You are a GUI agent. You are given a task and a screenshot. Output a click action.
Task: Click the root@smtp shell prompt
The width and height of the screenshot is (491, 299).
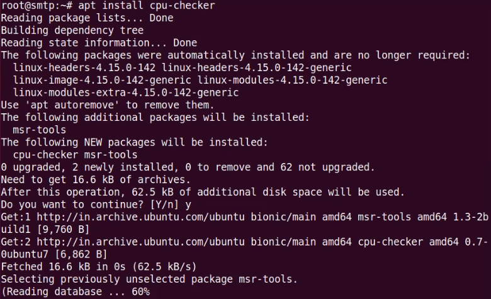coord(37,6)
